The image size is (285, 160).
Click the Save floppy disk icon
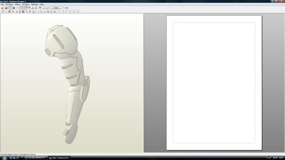click(x=6, y=8)
